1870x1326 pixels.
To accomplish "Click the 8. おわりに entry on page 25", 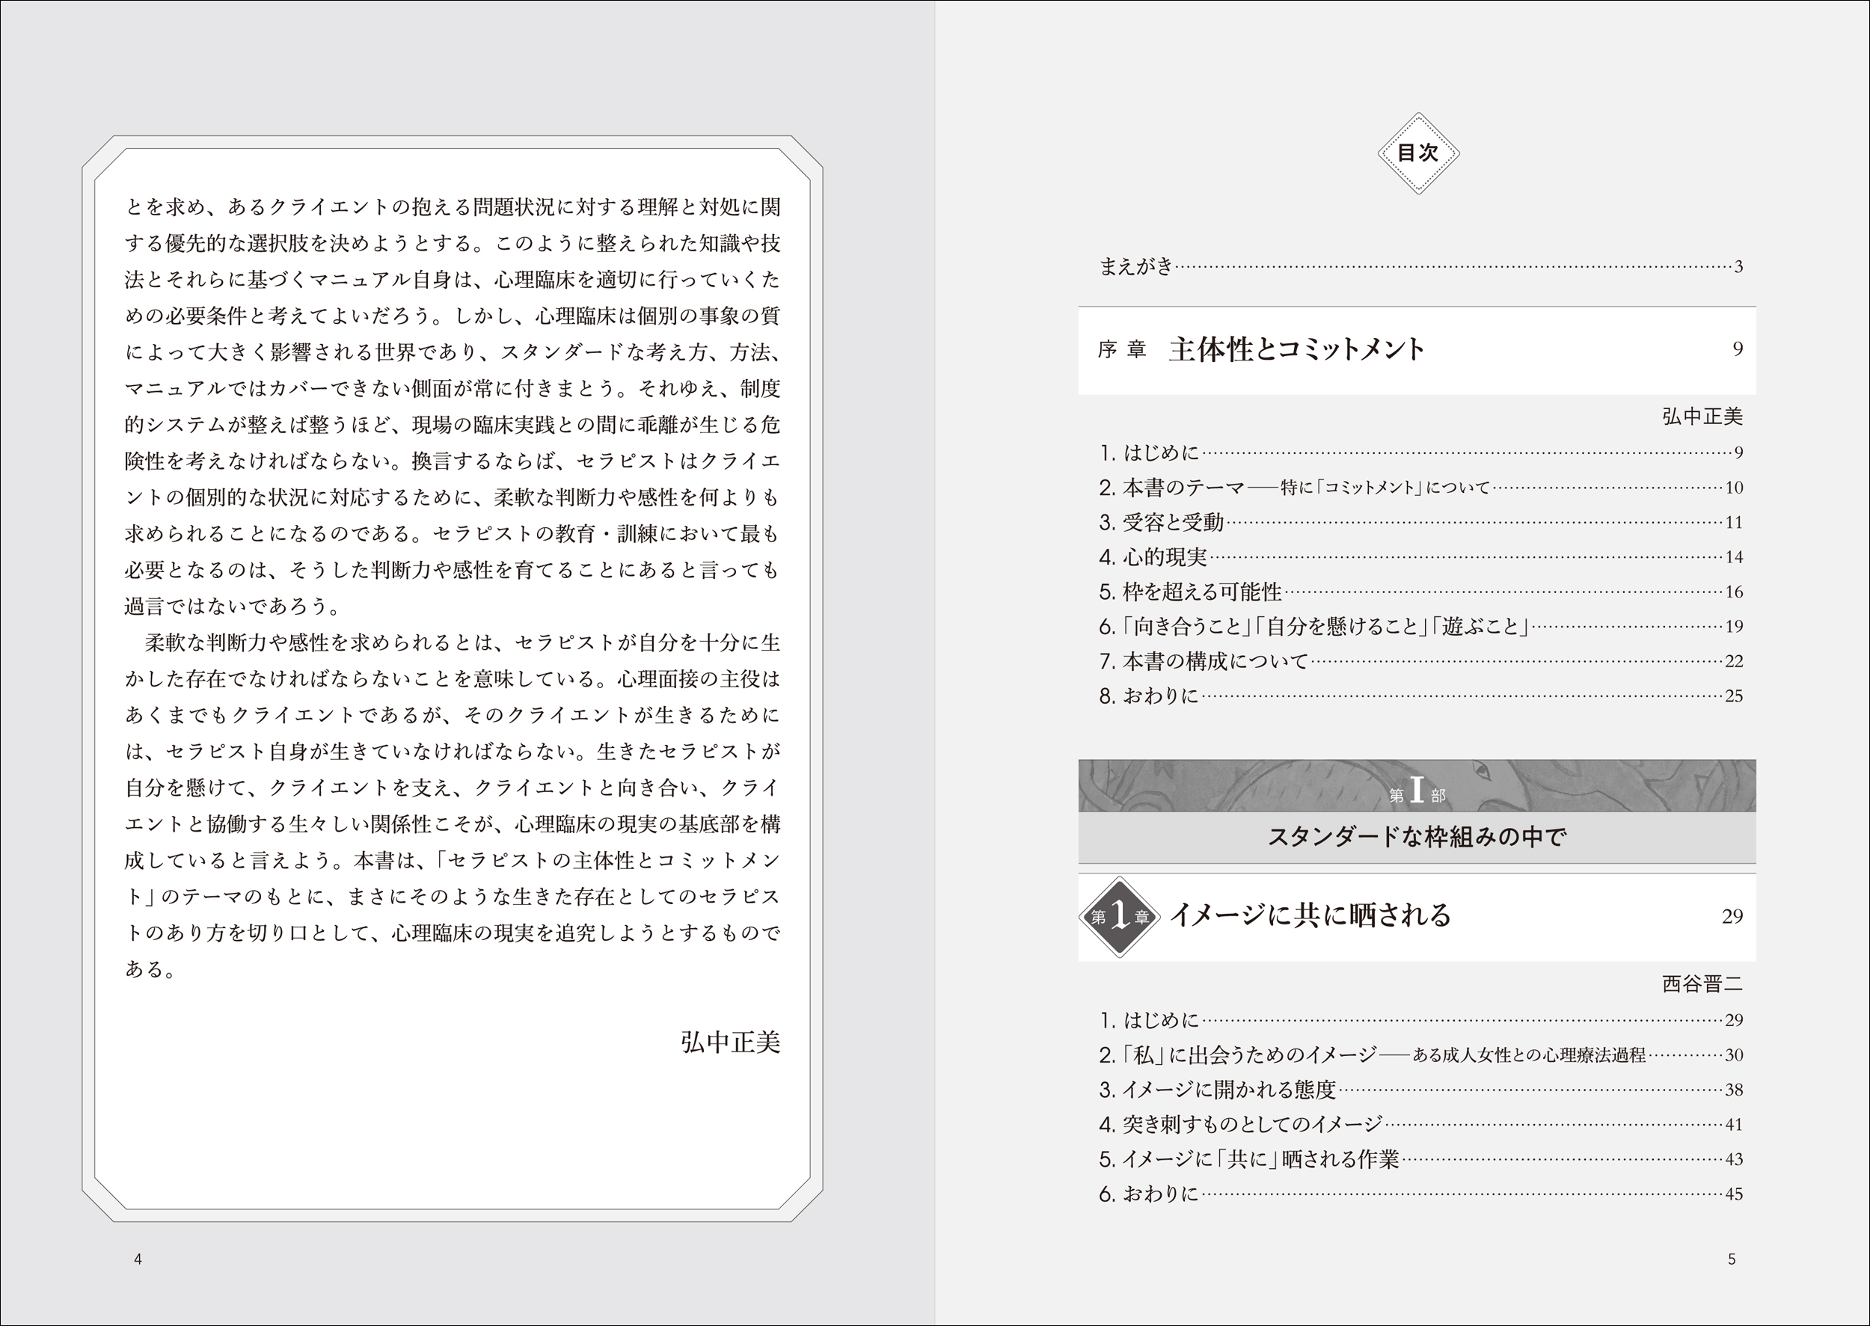I will click(x=1421, y=696).
